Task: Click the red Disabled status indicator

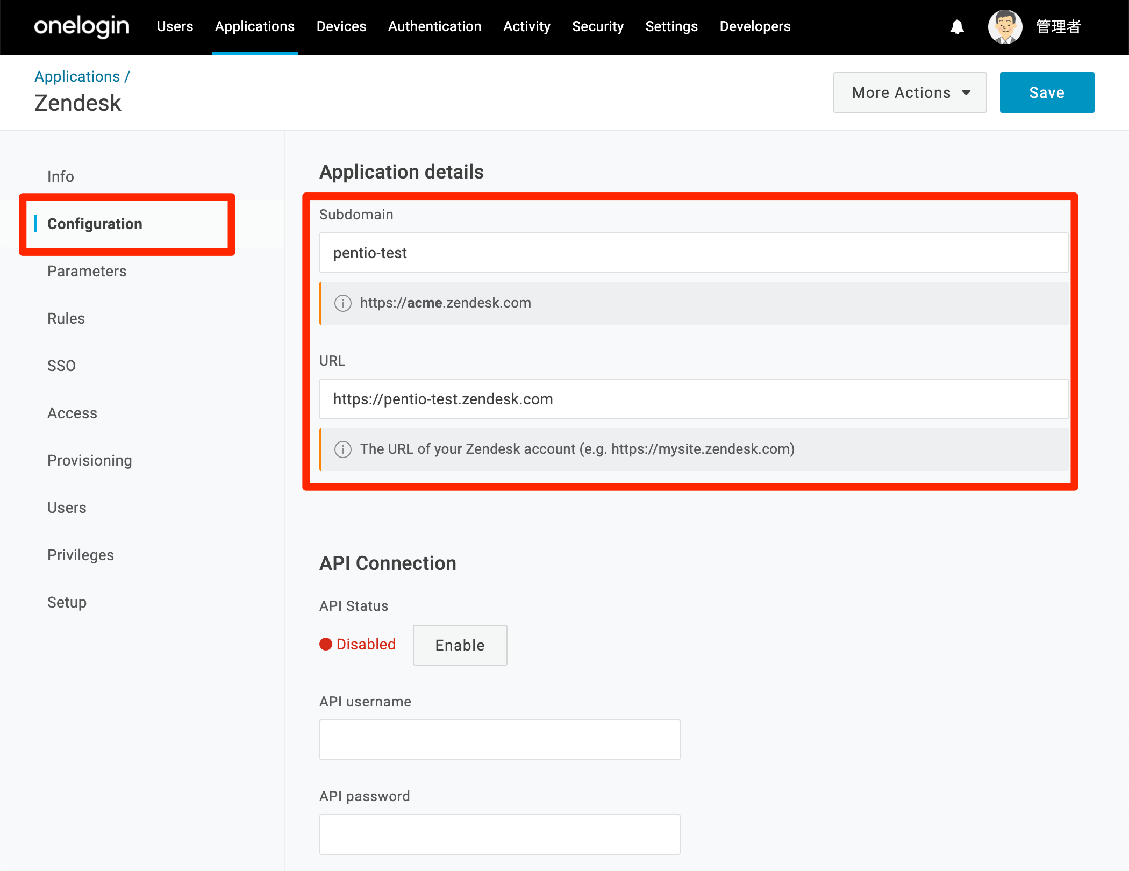Action: (326, 644)
